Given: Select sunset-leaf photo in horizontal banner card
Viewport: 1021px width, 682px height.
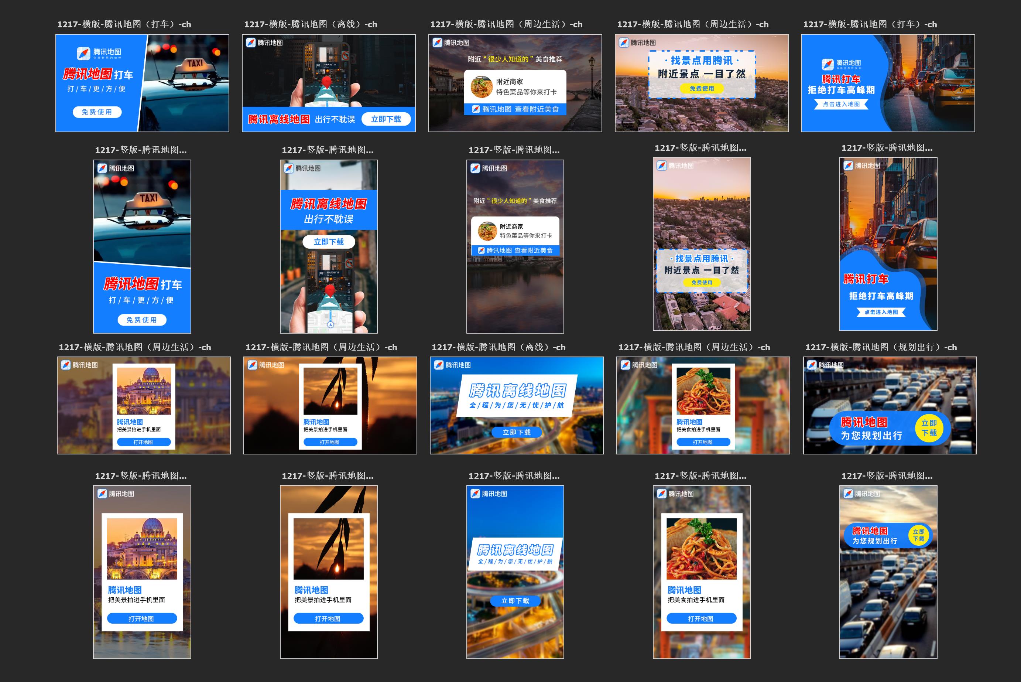Looking at the screenshot, I should pos(330,391).
